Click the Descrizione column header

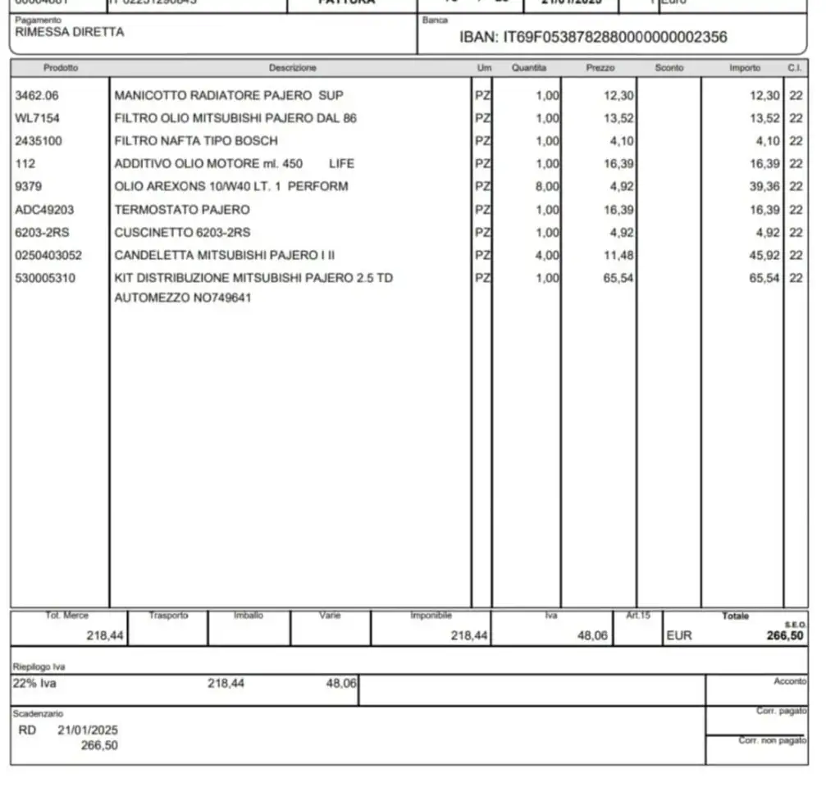point(292,68)
